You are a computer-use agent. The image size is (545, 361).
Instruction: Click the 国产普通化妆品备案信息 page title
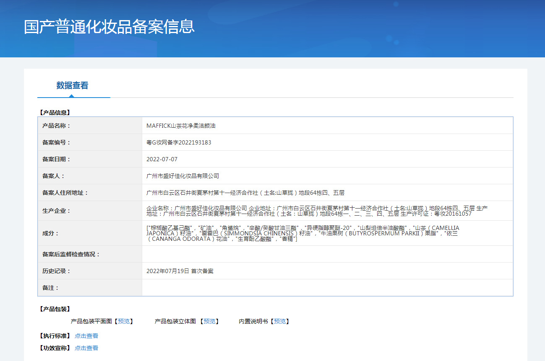tap(109, 26)
